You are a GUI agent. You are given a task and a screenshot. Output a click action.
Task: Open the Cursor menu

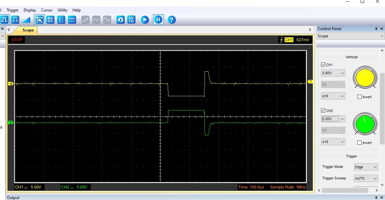[x=47, y=10]
